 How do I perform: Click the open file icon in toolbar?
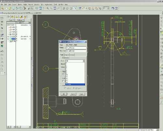coord(10,8)
